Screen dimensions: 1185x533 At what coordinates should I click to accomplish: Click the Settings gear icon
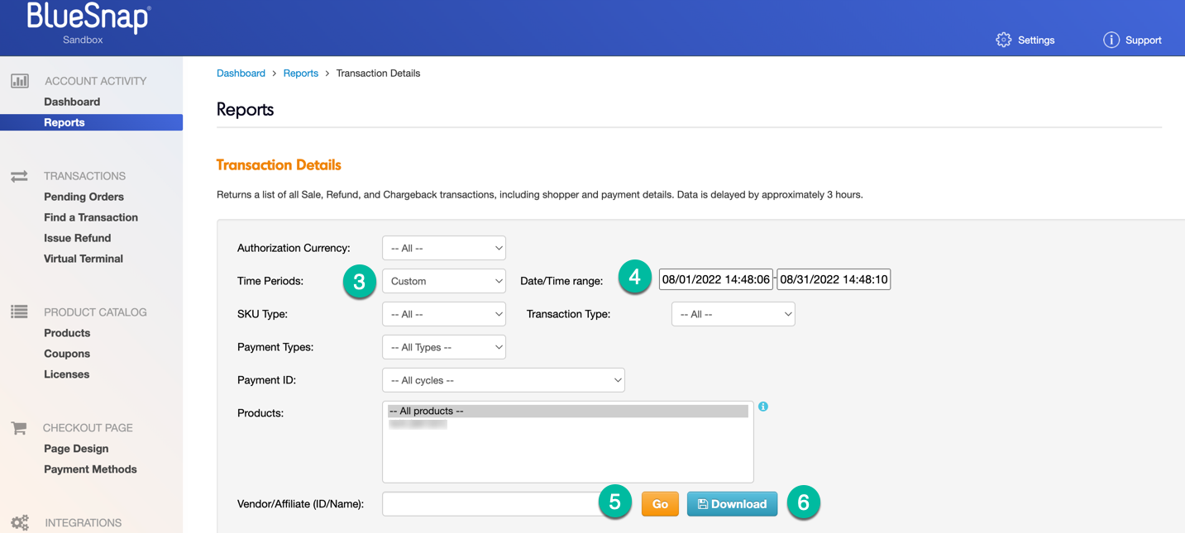[1003, 40]
